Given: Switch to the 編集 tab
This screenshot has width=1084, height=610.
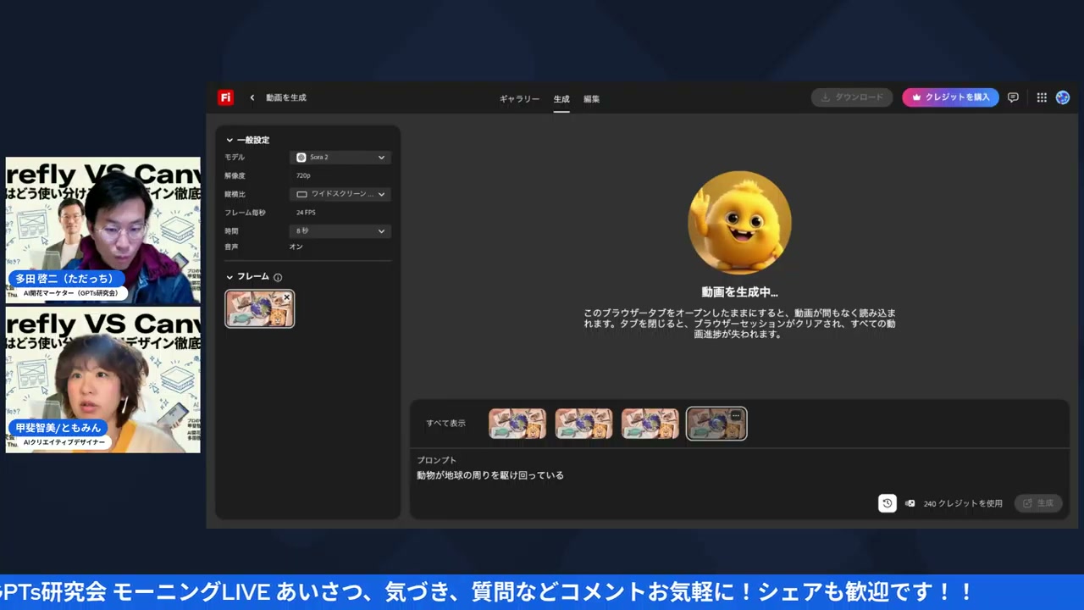Looking at the screenshot, I should (x=591, y=99).
